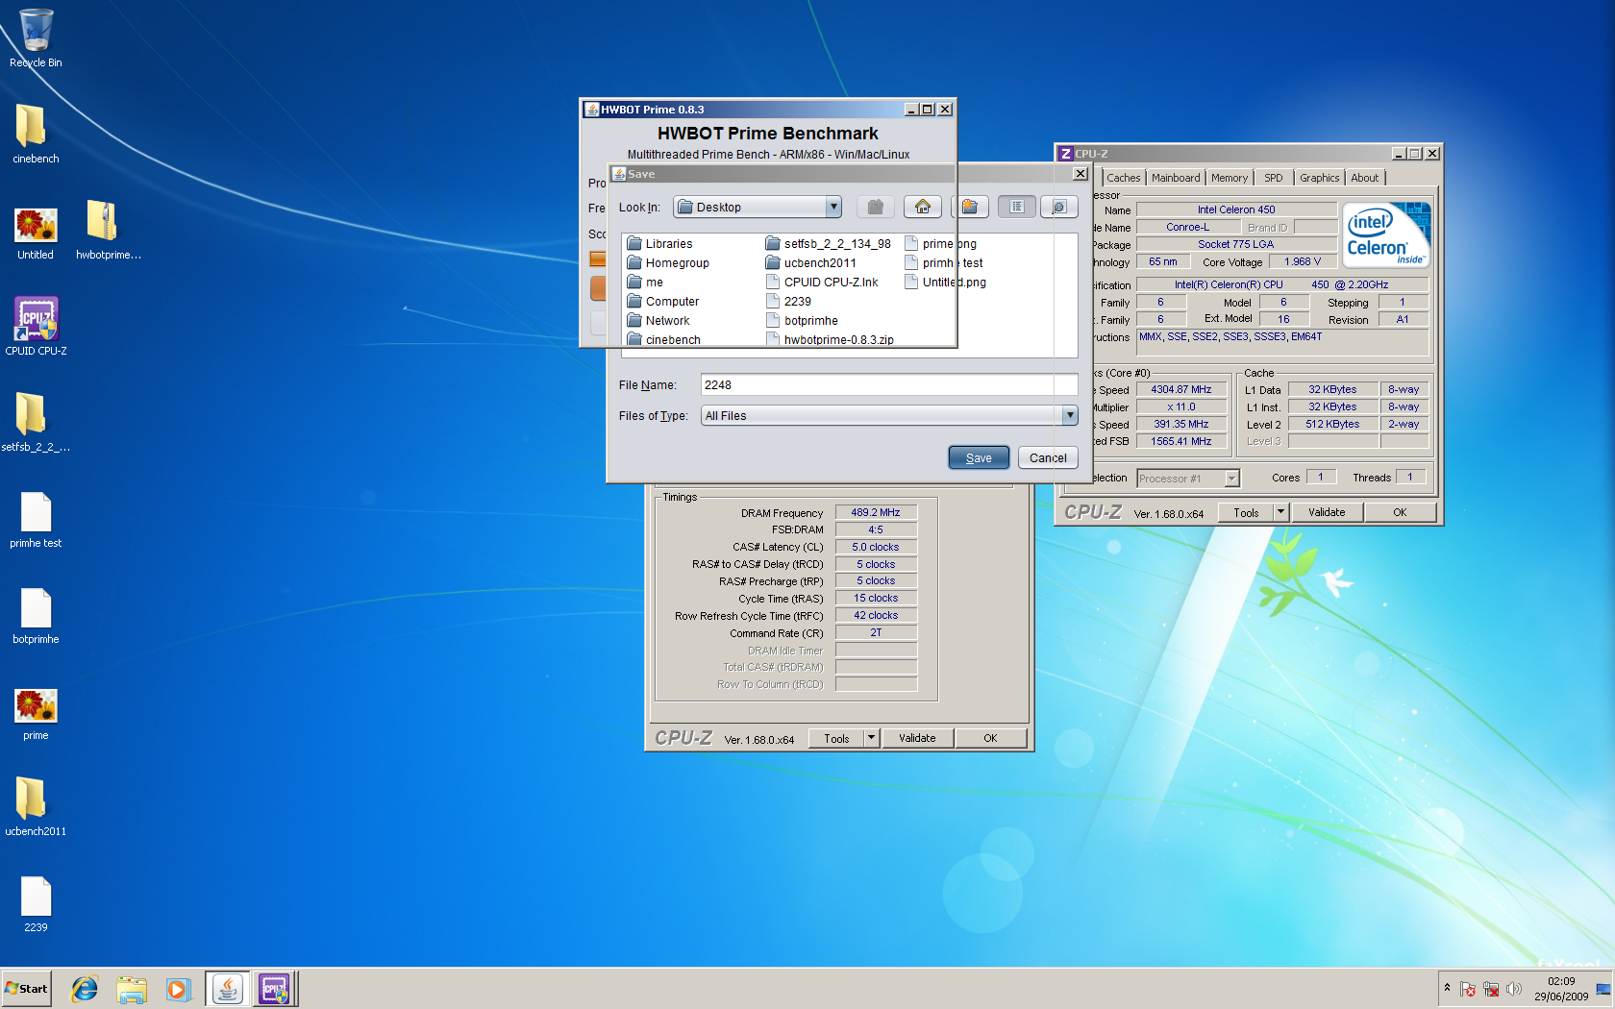
Task: Select the 'me' folder in file list
Action: 645,283
